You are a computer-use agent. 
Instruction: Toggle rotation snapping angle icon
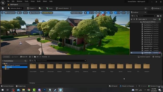[x=109, y=13]
